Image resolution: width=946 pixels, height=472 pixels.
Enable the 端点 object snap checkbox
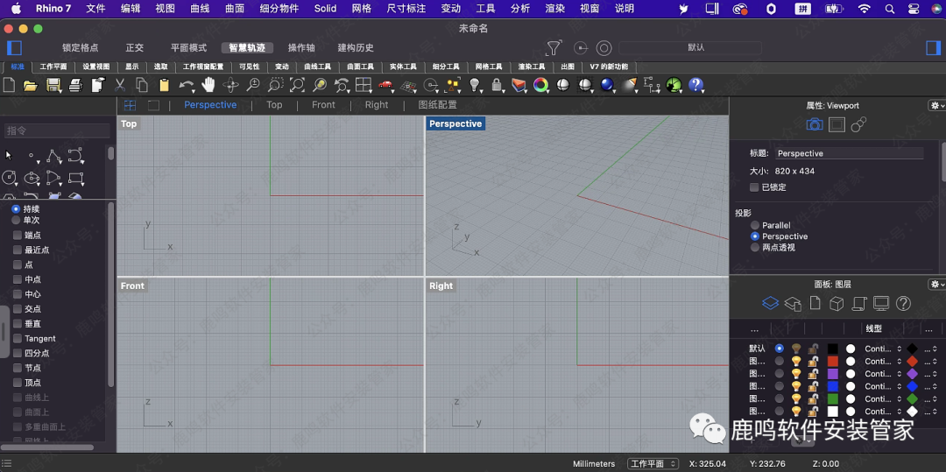click(18, 236)
